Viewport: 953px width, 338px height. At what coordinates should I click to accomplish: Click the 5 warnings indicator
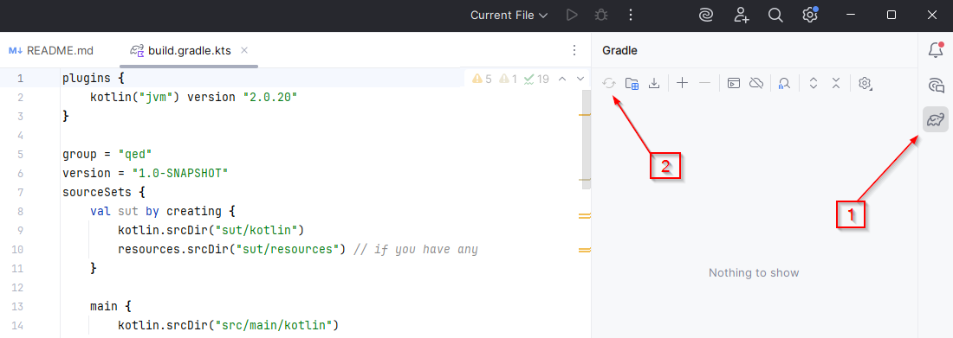[482, 79]
